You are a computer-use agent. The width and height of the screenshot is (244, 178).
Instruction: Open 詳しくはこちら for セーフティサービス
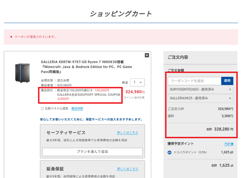coord(127,133)
